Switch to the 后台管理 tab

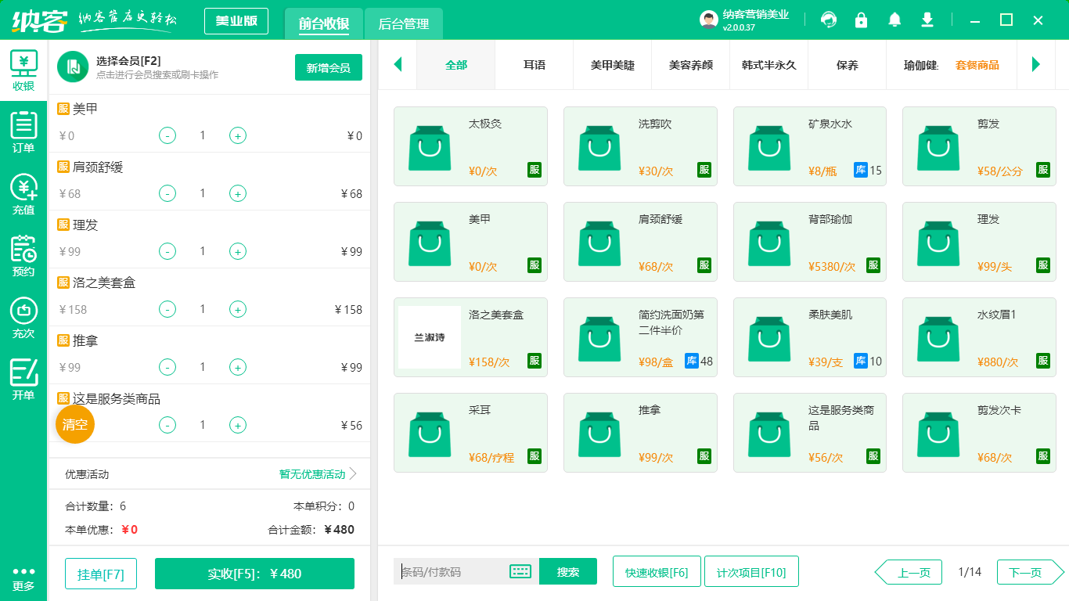[x=404, y=23]
